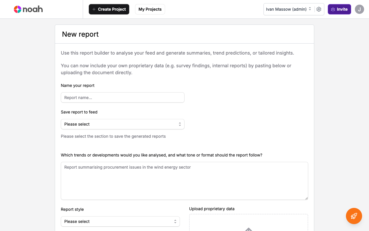The width and height of the screenshot is (369, 231).
Task: Focus the Report name input field
Action: coord(123,97)
